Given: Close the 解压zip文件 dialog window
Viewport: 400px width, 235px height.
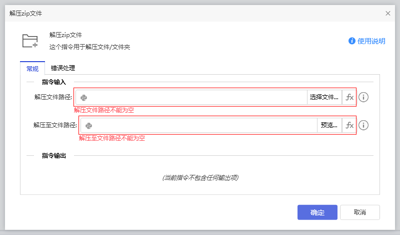Looking at the screenshot, I should [387, 14].
